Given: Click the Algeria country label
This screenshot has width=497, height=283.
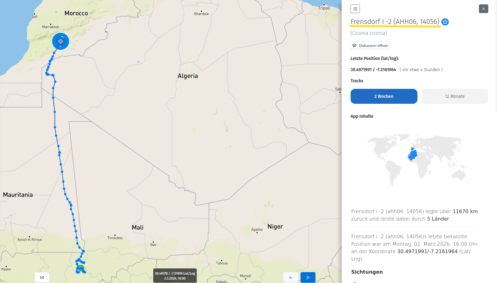Looking at the screenshot, I should 187,76.
